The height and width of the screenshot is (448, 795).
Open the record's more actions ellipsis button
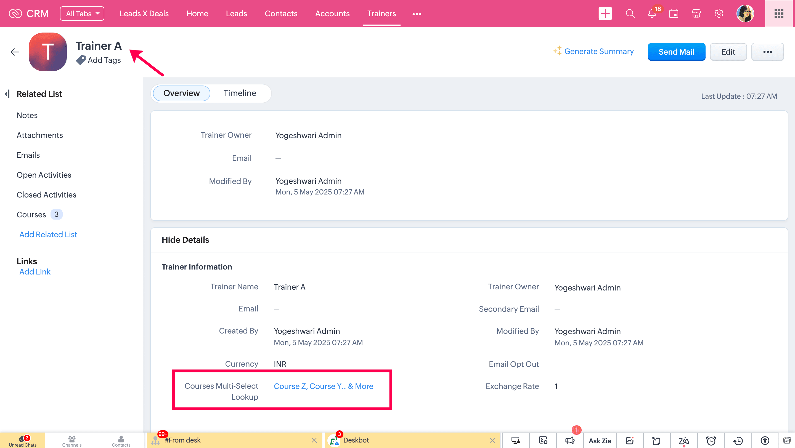point(767,52)
